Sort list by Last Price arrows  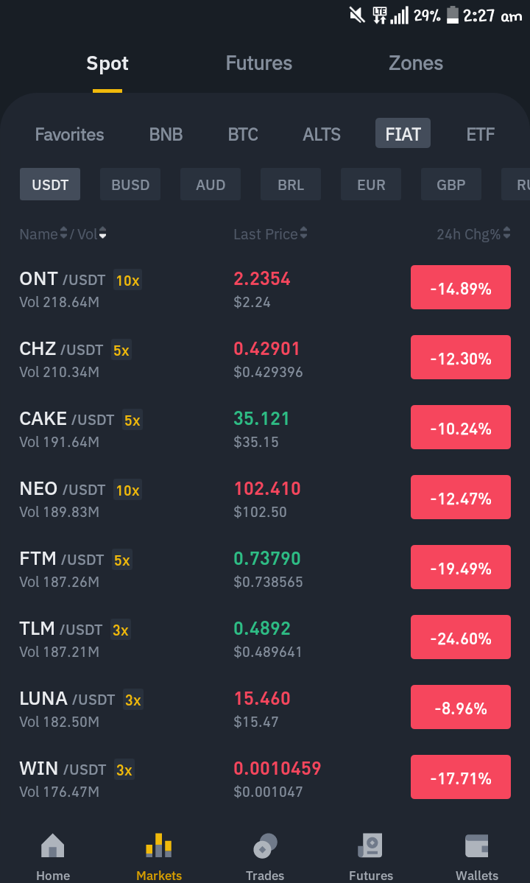point(304,233)
